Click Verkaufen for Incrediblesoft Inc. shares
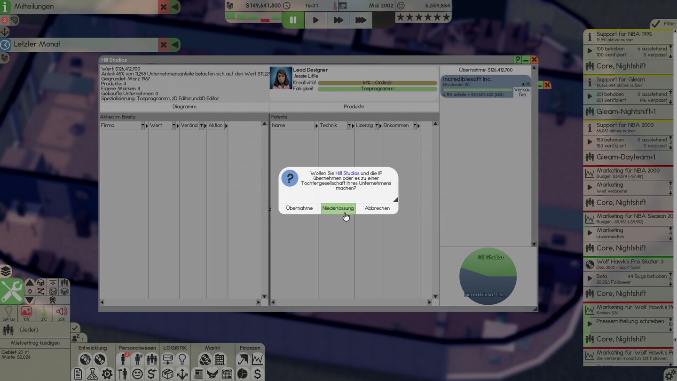The image size is (677, 381). (522, 92)
